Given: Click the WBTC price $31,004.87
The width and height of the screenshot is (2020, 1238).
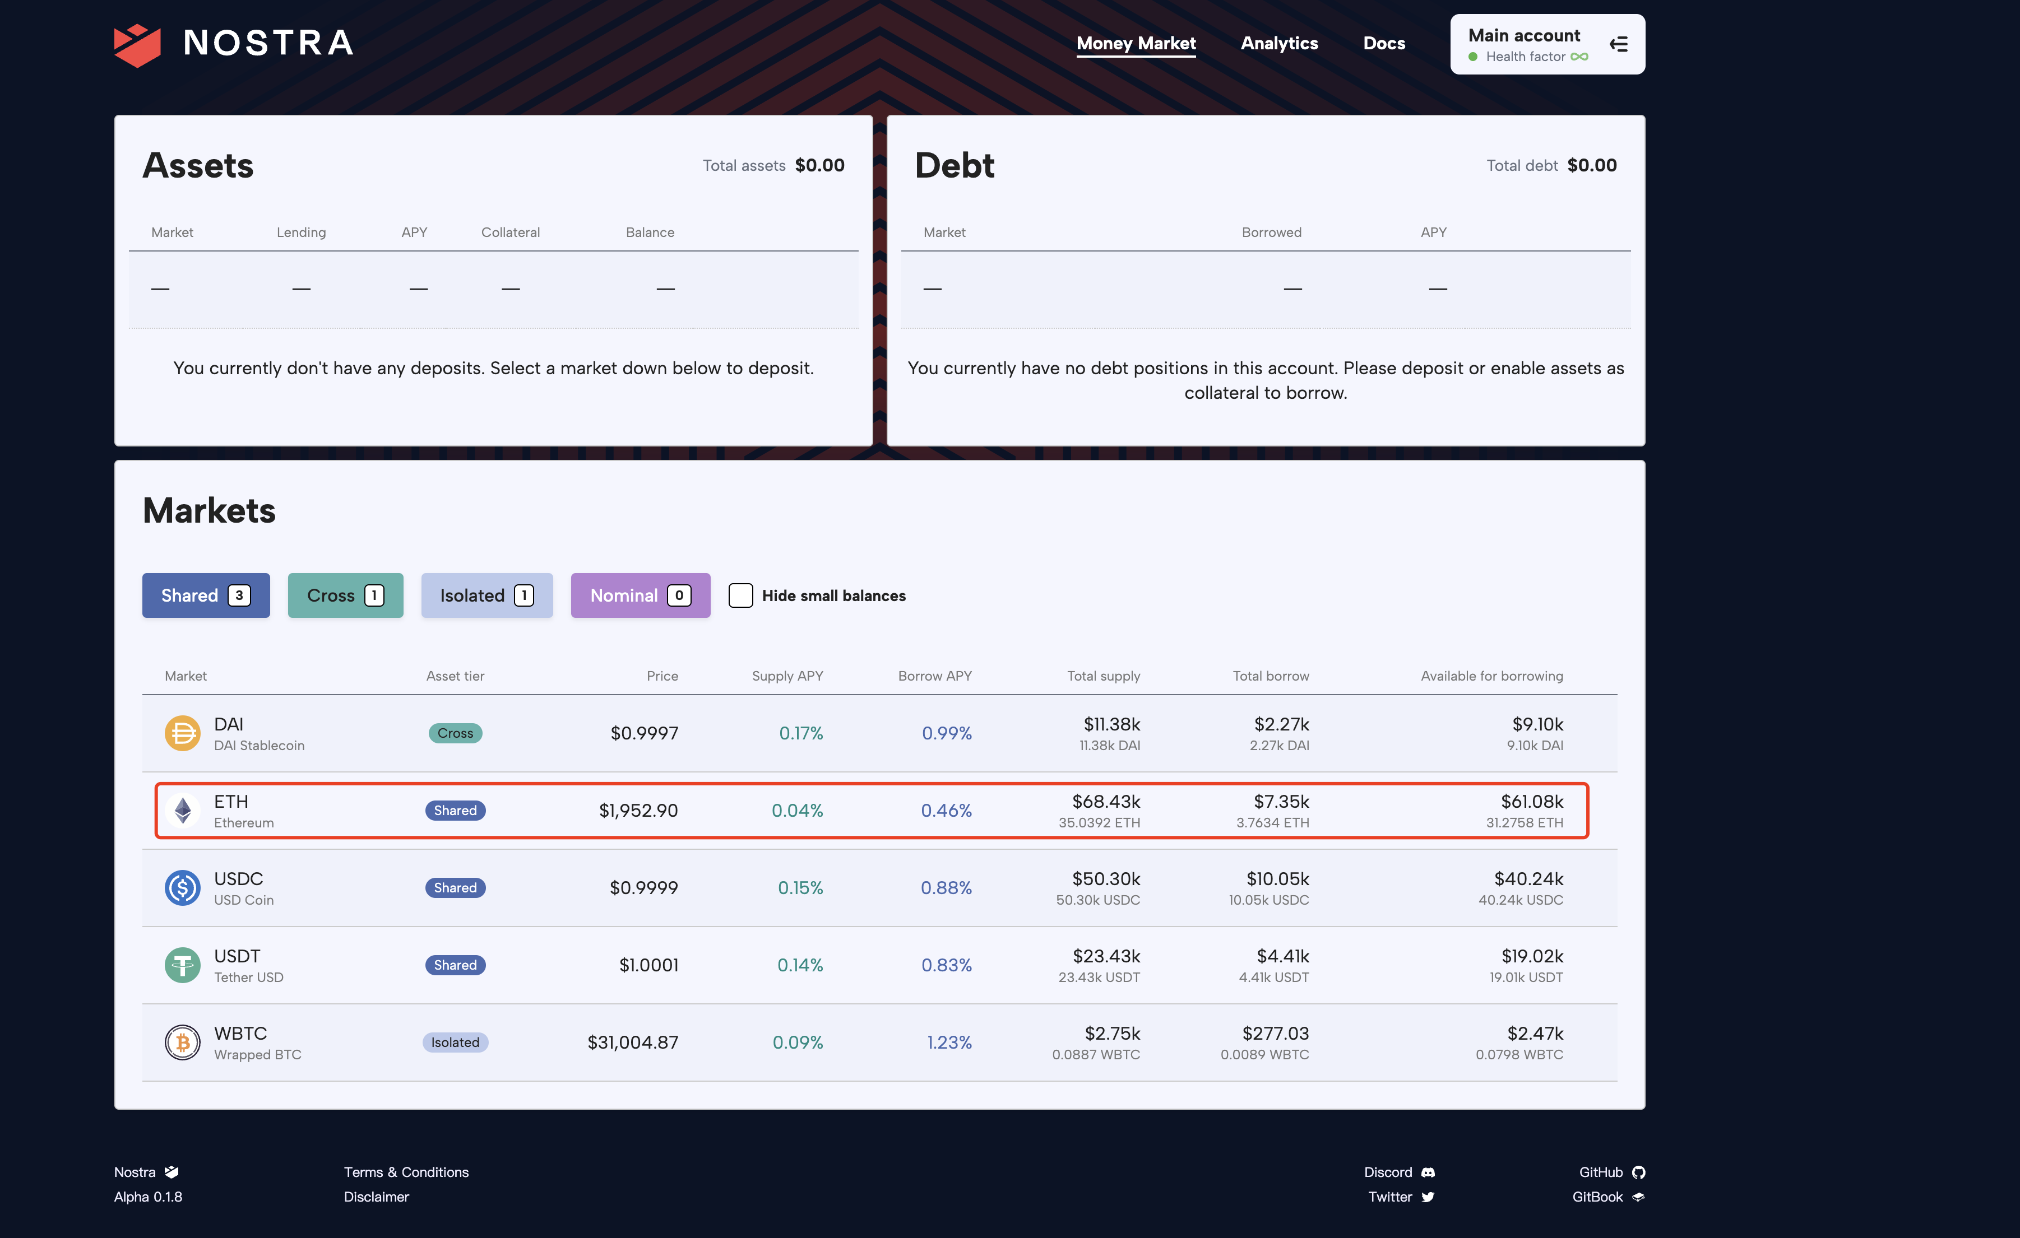Looking at the screenshot, I should tap(633, 1042).
